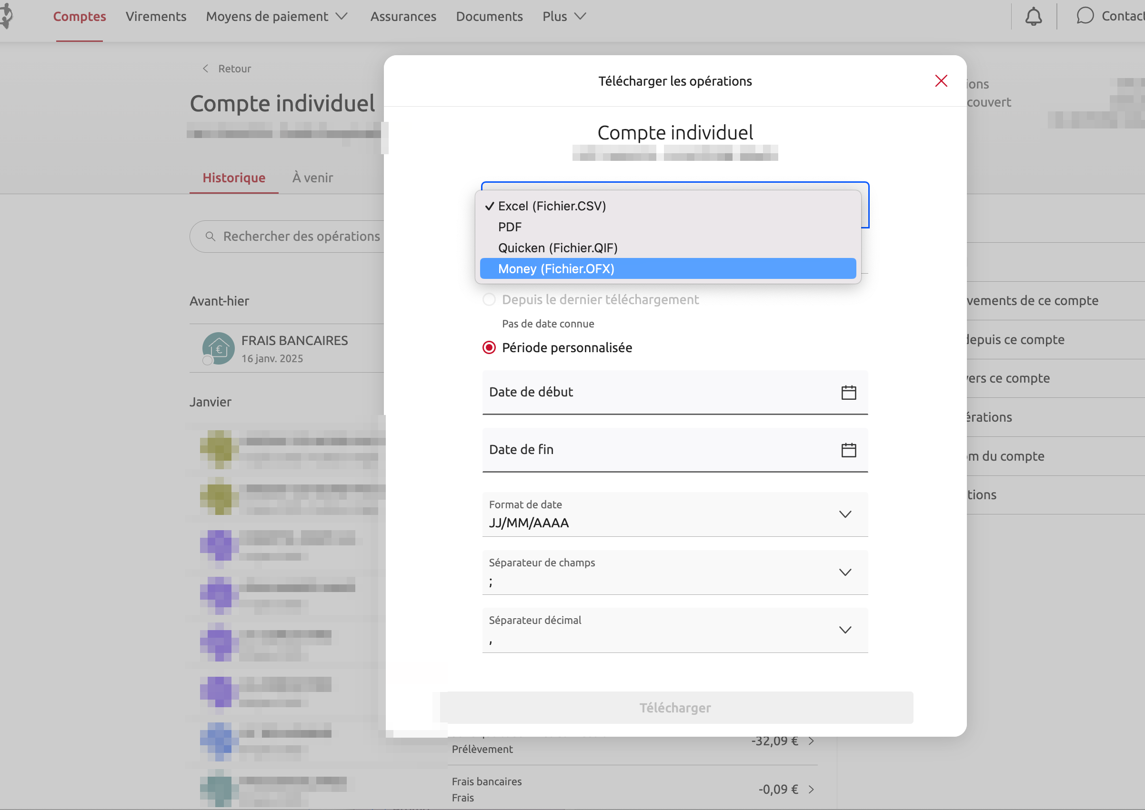Click the Date de début field
This screenshot has width=1145, height=810.
pyautogui.click(x=675, y=393)
